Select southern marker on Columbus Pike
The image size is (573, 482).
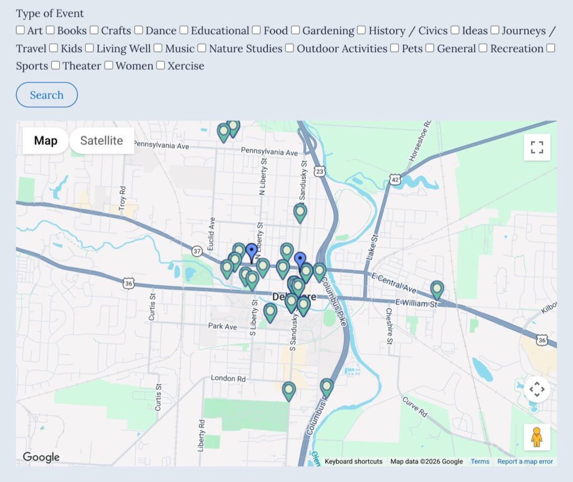click(327, 388)
